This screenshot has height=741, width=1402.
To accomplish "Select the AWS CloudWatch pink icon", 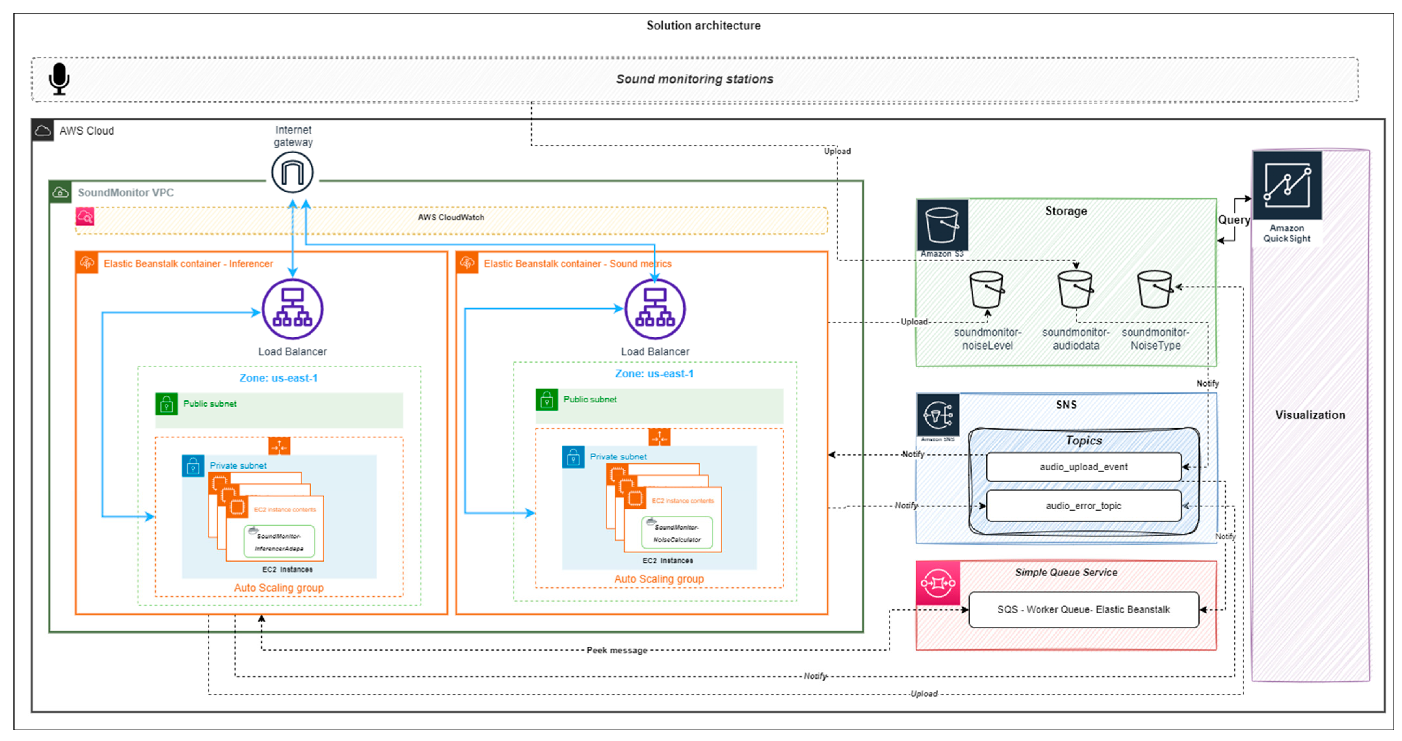I will [x=85, y=217].
